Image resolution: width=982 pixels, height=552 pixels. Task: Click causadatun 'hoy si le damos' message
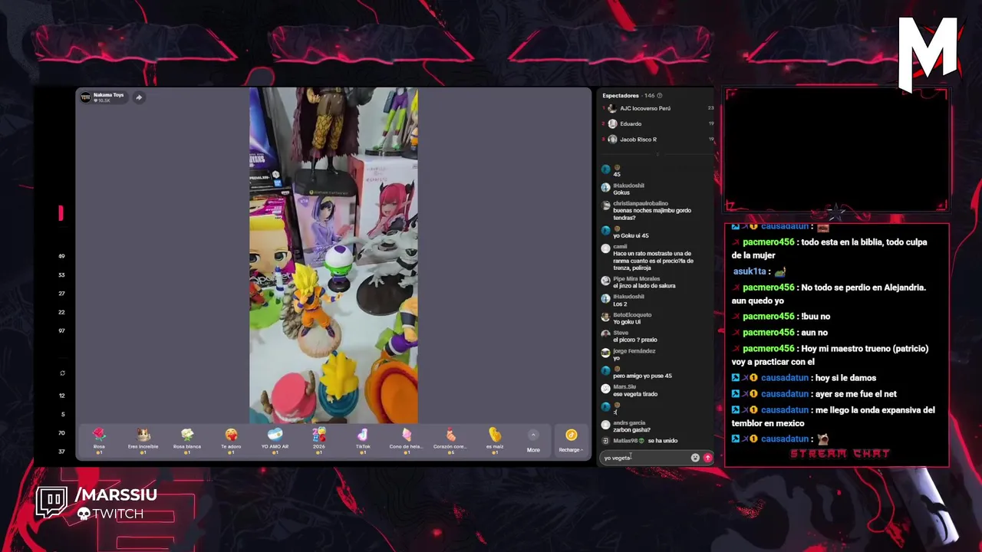tap(805, 377)
